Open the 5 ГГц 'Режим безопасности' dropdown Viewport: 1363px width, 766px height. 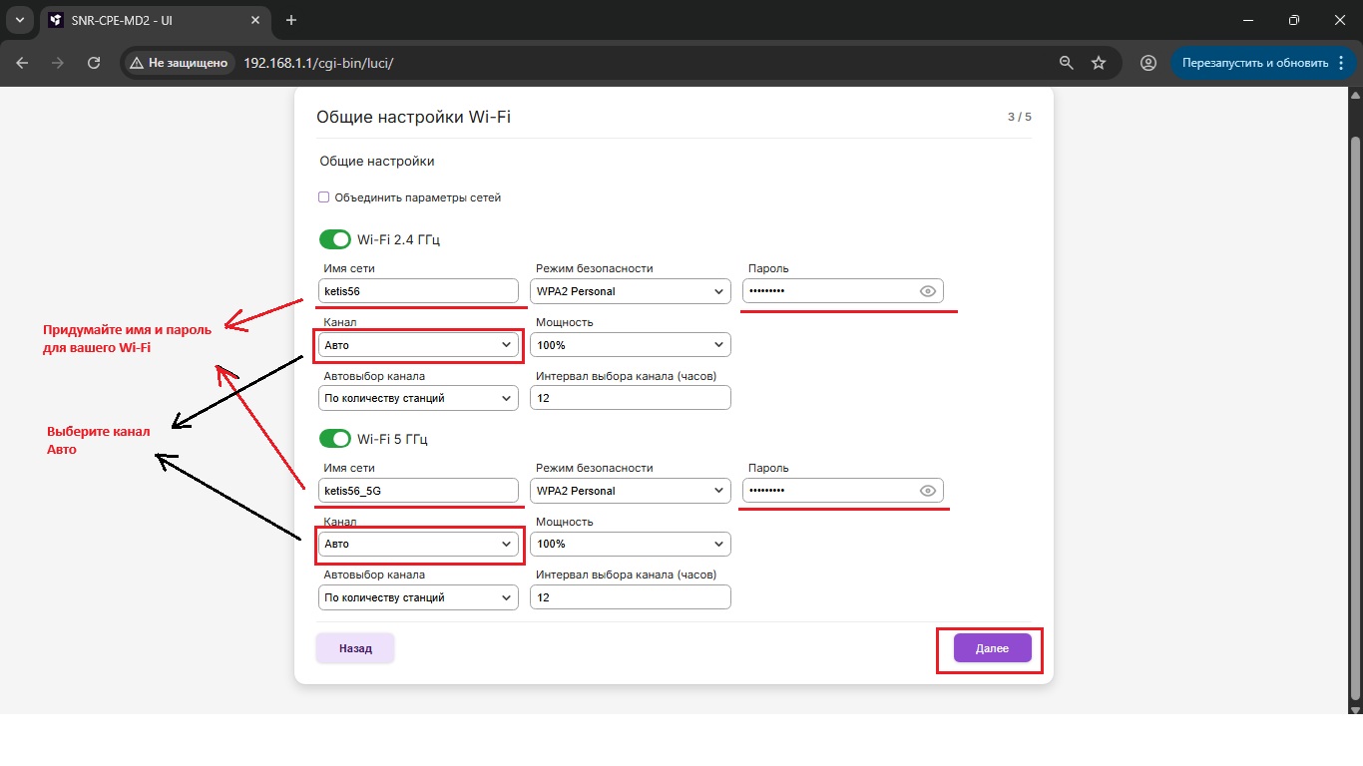click(x=631, y=491)
